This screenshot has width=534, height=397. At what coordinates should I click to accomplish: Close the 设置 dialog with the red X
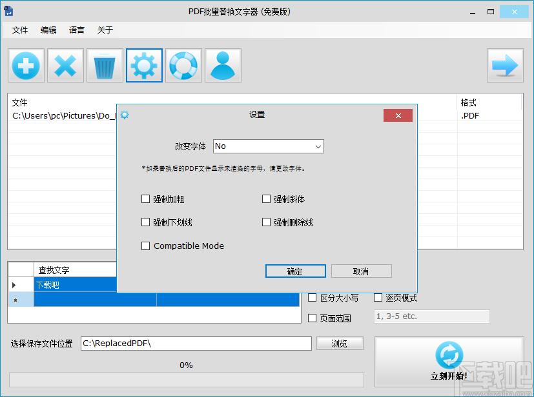click(398, 115)
